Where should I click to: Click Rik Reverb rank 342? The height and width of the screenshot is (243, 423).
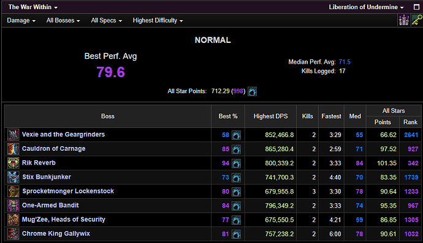coord(413,163)
